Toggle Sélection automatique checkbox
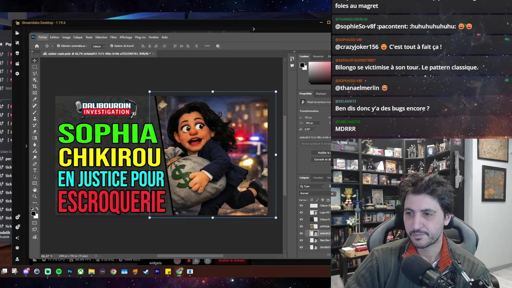512x288 pixels. click(58, 46)
